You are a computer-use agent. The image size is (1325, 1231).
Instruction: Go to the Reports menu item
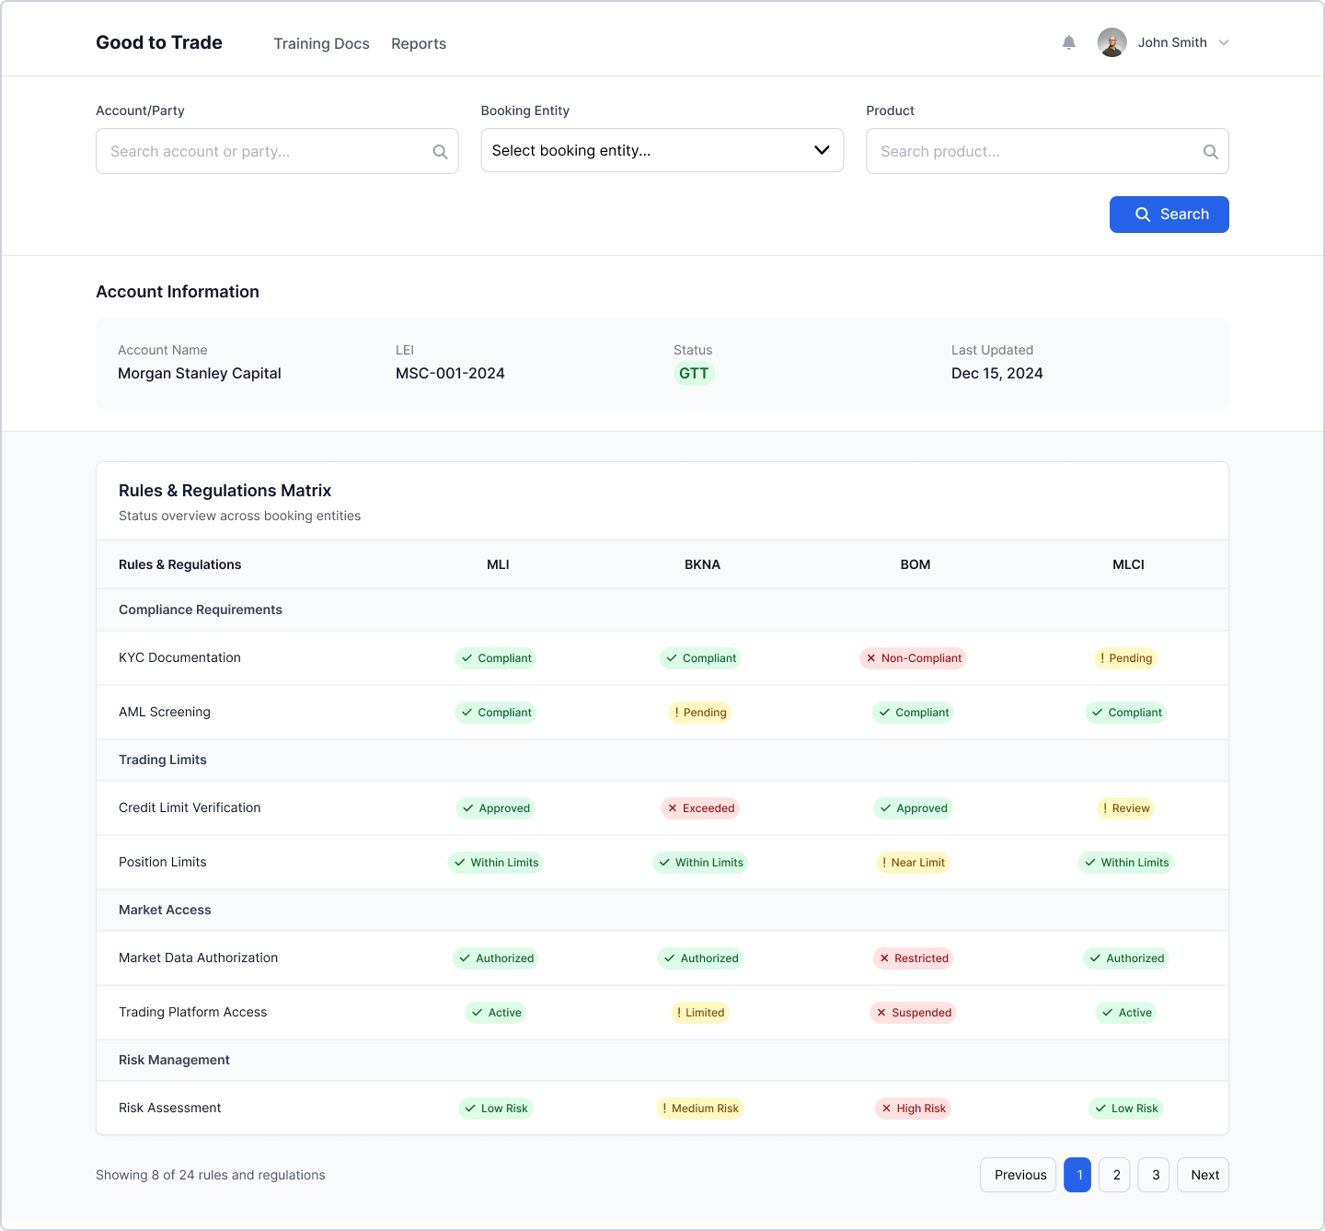click(419, 43)
